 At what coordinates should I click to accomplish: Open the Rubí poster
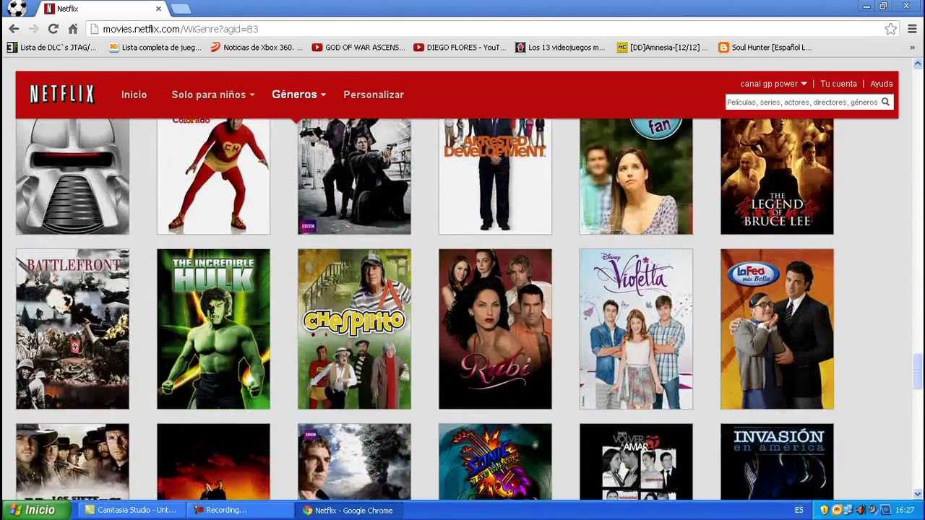click(x=495, y=329)
